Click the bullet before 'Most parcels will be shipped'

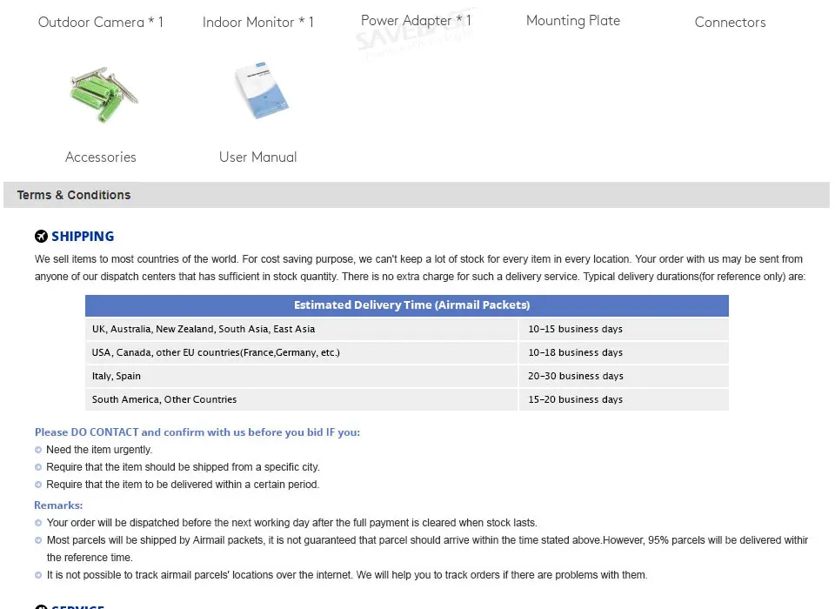37,540
